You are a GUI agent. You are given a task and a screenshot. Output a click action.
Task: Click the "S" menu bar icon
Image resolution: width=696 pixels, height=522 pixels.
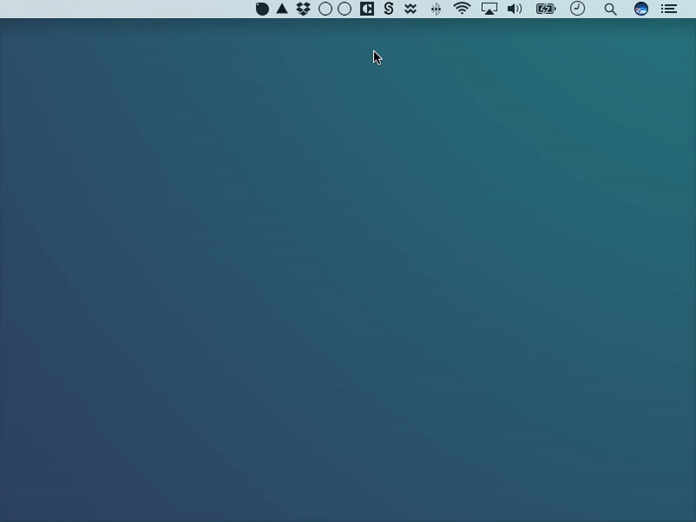tap(388, 10)
